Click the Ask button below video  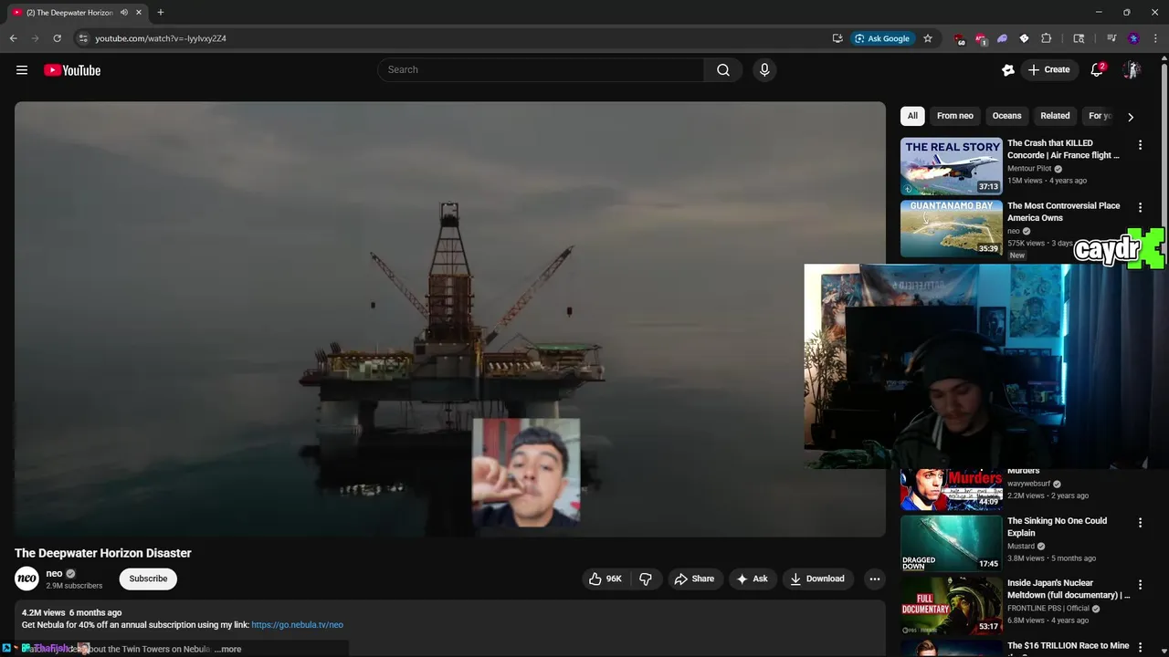[753, 579]
